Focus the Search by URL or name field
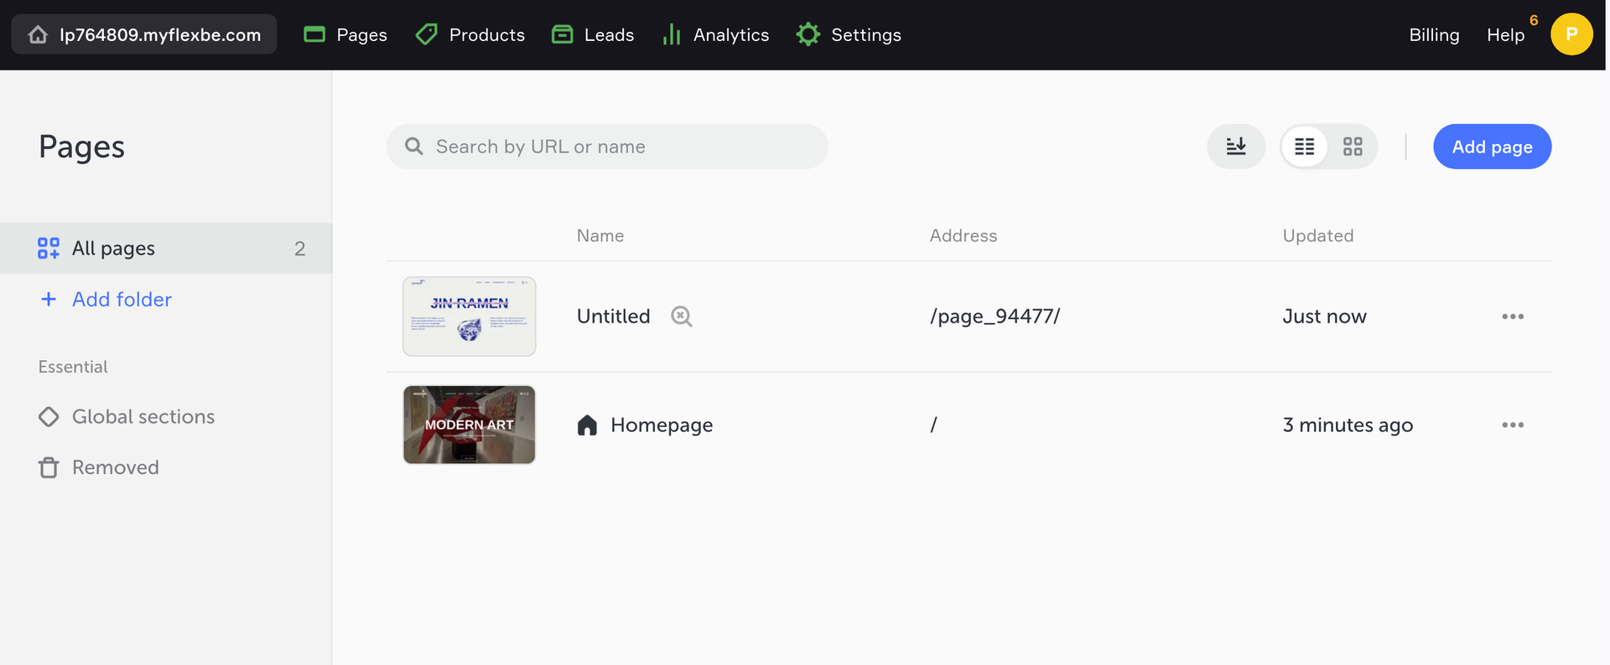The height and width of the screenshot is (665, 1610). (607, 147)
